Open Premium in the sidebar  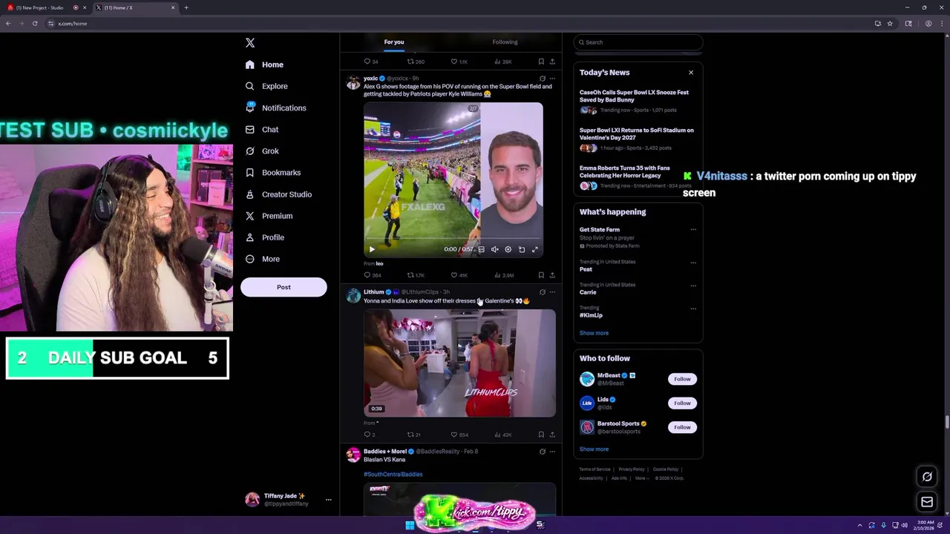coord(269,216)
